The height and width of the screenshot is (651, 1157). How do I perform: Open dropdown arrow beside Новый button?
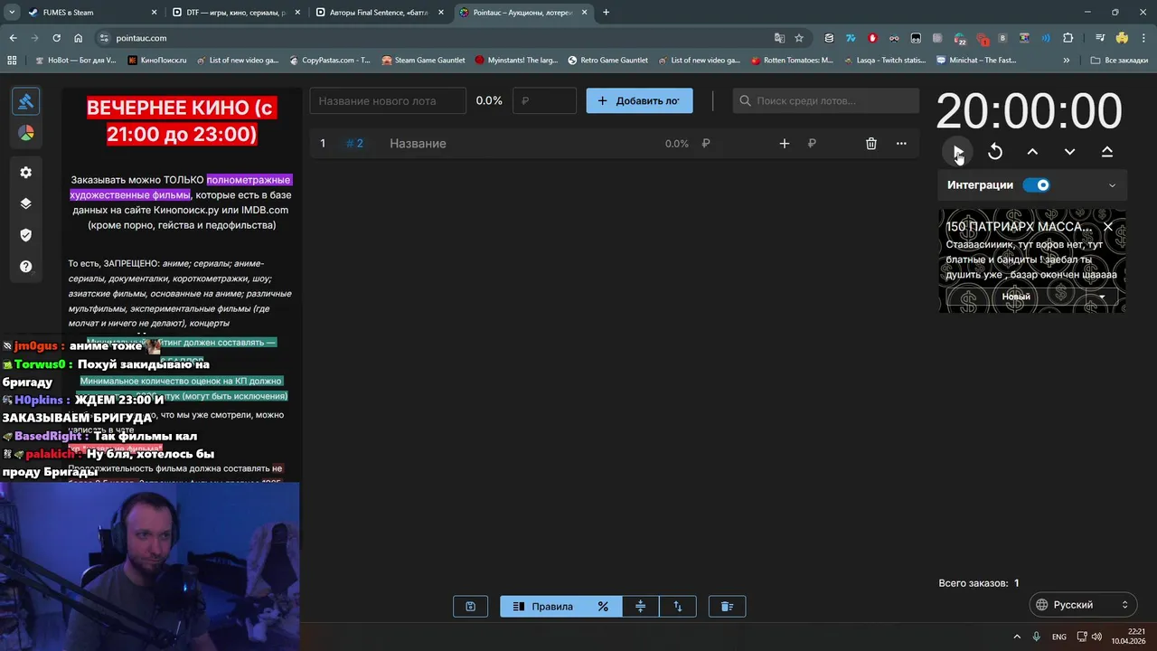tap(1102, 297)
